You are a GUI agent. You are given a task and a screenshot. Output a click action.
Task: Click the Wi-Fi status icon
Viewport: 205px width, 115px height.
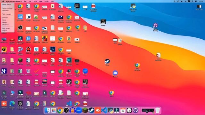[x=175, y=1]
